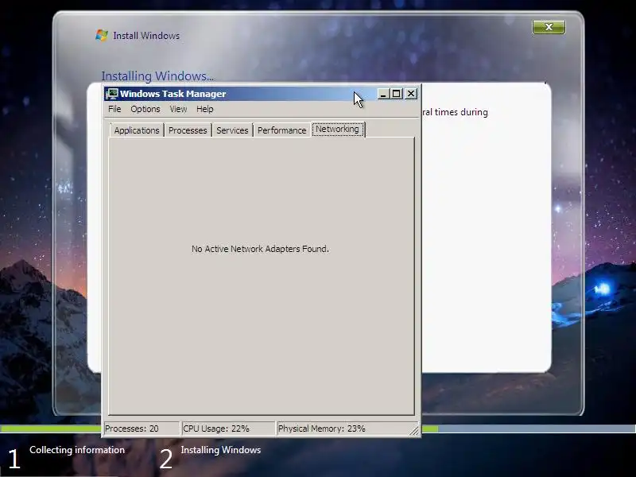The height and width of the screenshot is (477, 636).
Task: Select the Networking tab
Action: pos(337,129)
